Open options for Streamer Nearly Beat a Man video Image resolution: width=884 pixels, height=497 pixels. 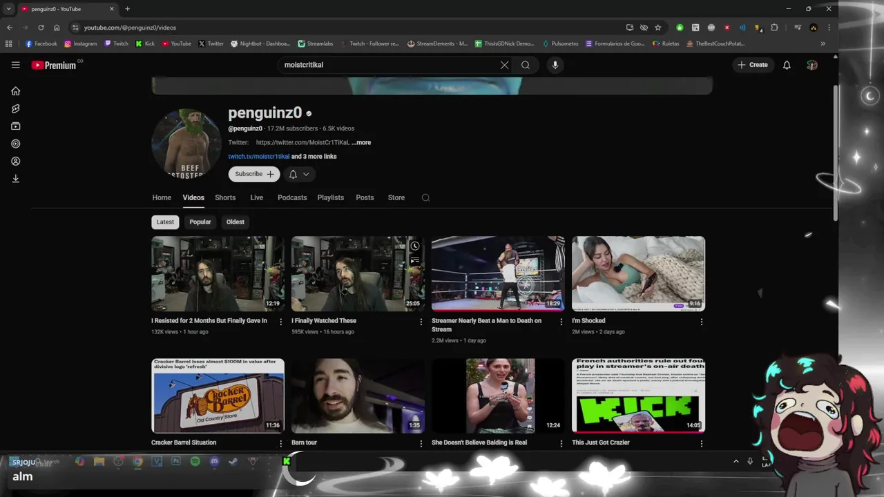point(561,322)
